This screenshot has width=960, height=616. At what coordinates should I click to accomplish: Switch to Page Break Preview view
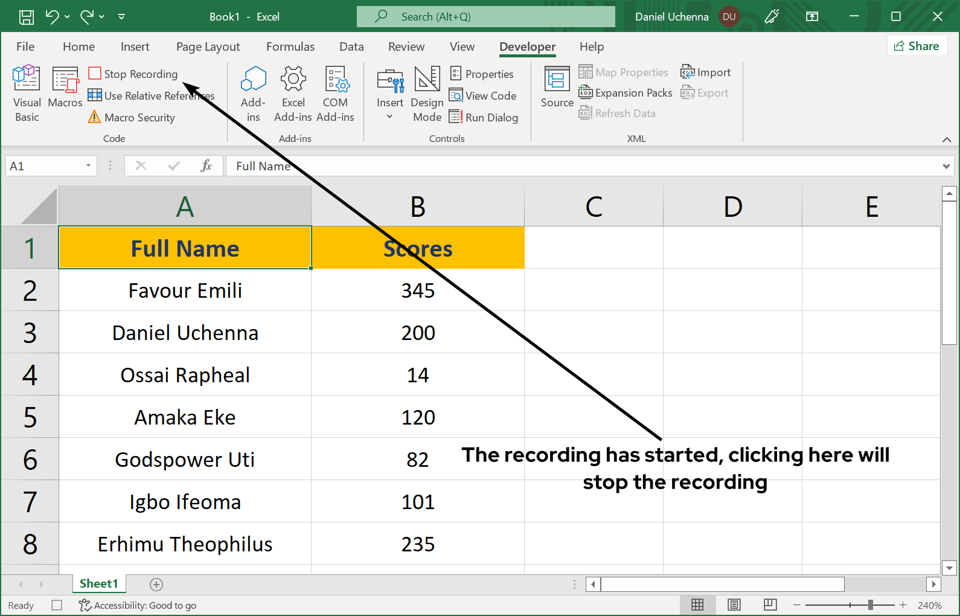770,605
